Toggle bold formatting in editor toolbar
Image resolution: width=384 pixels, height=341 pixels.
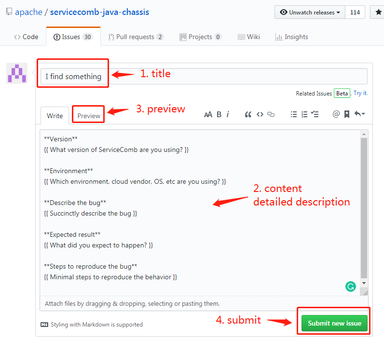(219, 114)
